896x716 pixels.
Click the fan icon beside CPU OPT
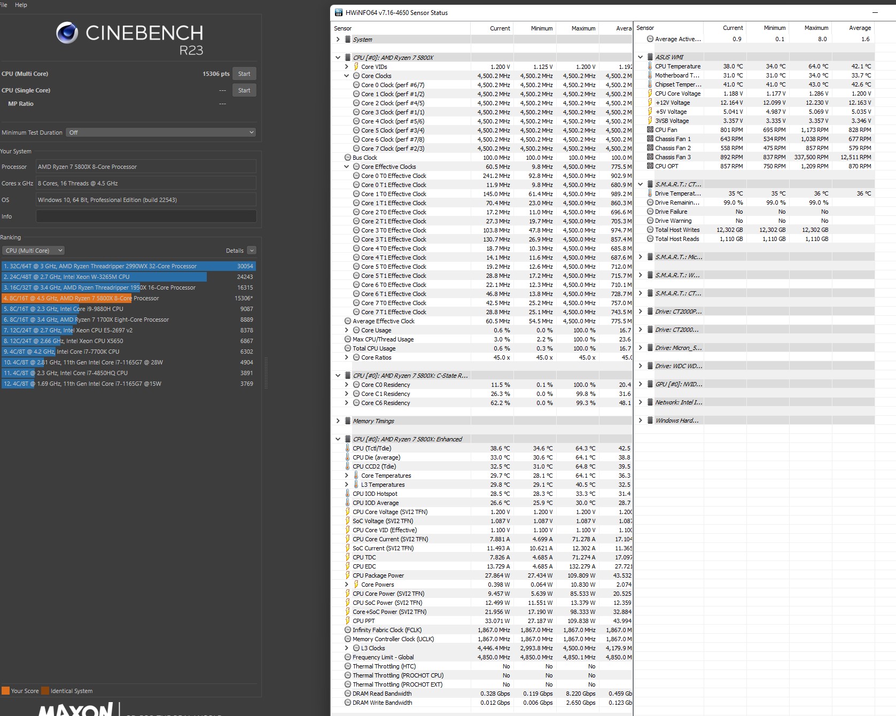(650, 166)
